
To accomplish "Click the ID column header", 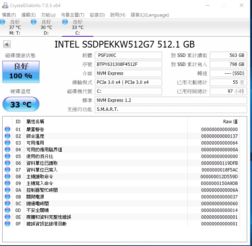I will tap(18, 122).
